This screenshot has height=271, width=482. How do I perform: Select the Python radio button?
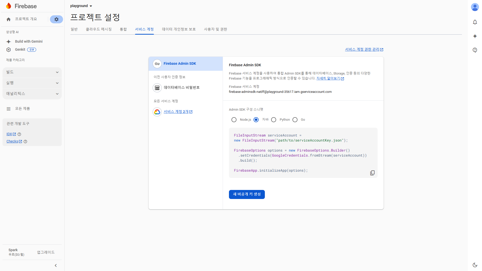tap(274, 120)
